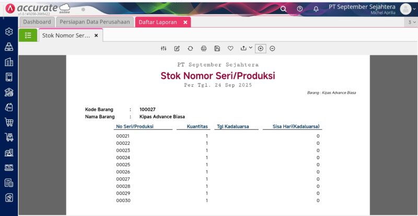Switch to Persiapan Data Perusahaan tab
This screenshot has width=418, height=216.
(x=95, y=22)
